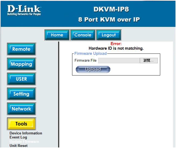Navigate to the Network section

tap(21, 109)
